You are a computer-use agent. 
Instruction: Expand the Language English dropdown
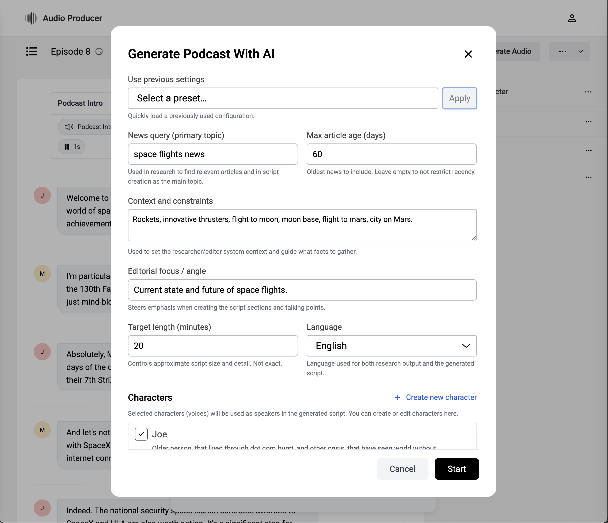click(x=391, y=346)
